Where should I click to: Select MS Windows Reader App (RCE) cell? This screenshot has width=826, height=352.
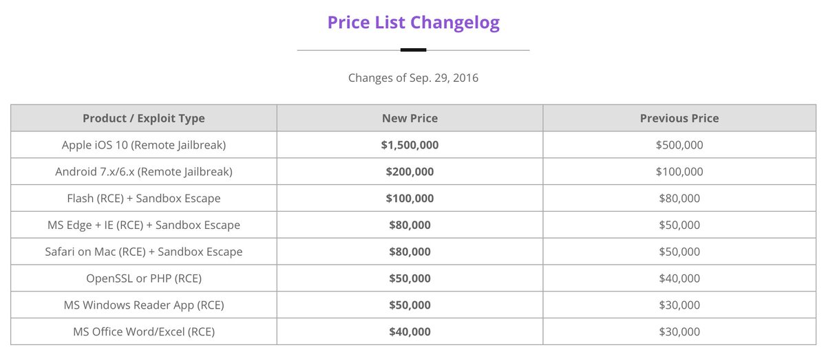[x=143, y=305]
